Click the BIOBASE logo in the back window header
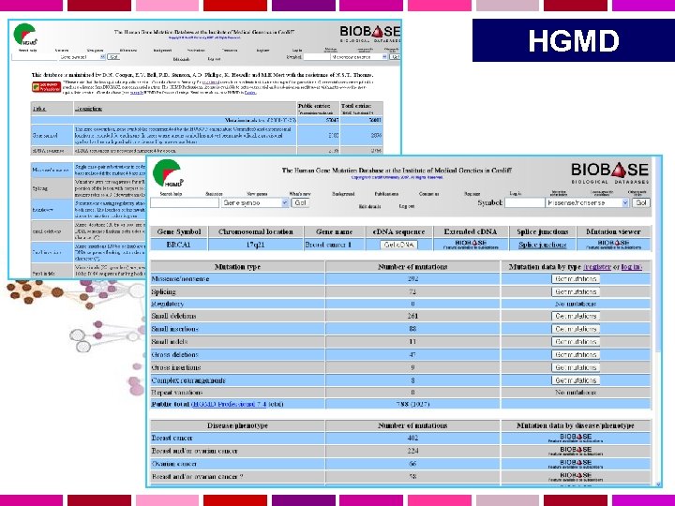Viewport: 675px width, 506px height. tap(370, 34)
